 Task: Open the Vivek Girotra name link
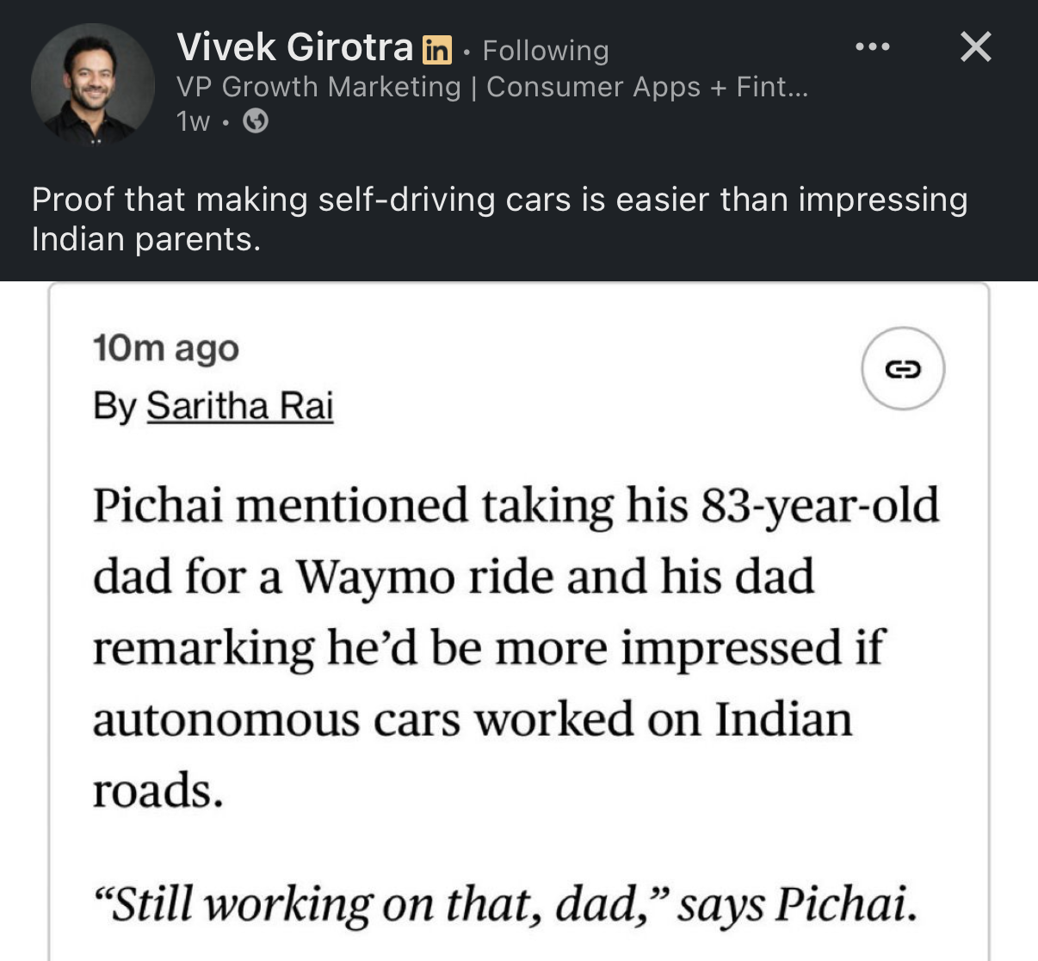click(x=294, y=47)
